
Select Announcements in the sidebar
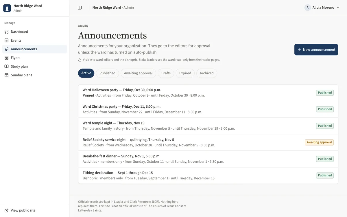tap(35, 49)
